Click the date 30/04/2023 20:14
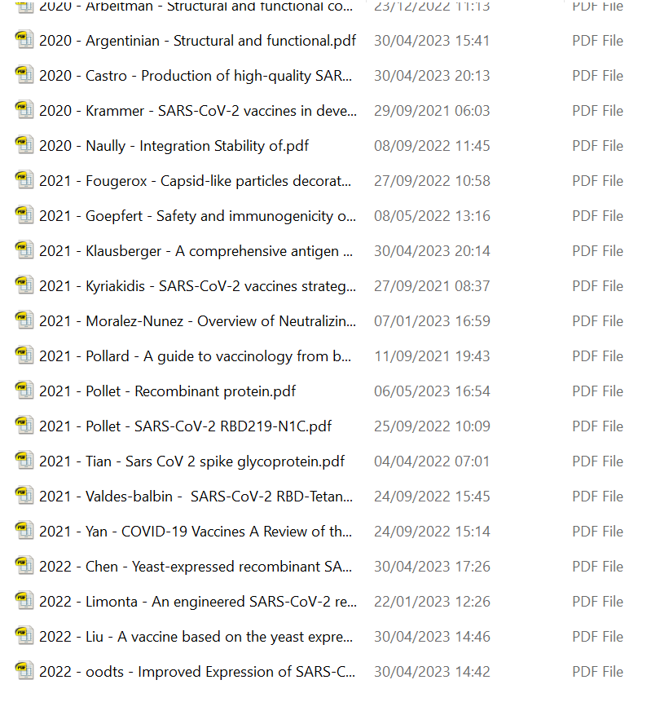The width and height of the screenshot is (660, 702). pyautogui.click(x=432, y=251)
